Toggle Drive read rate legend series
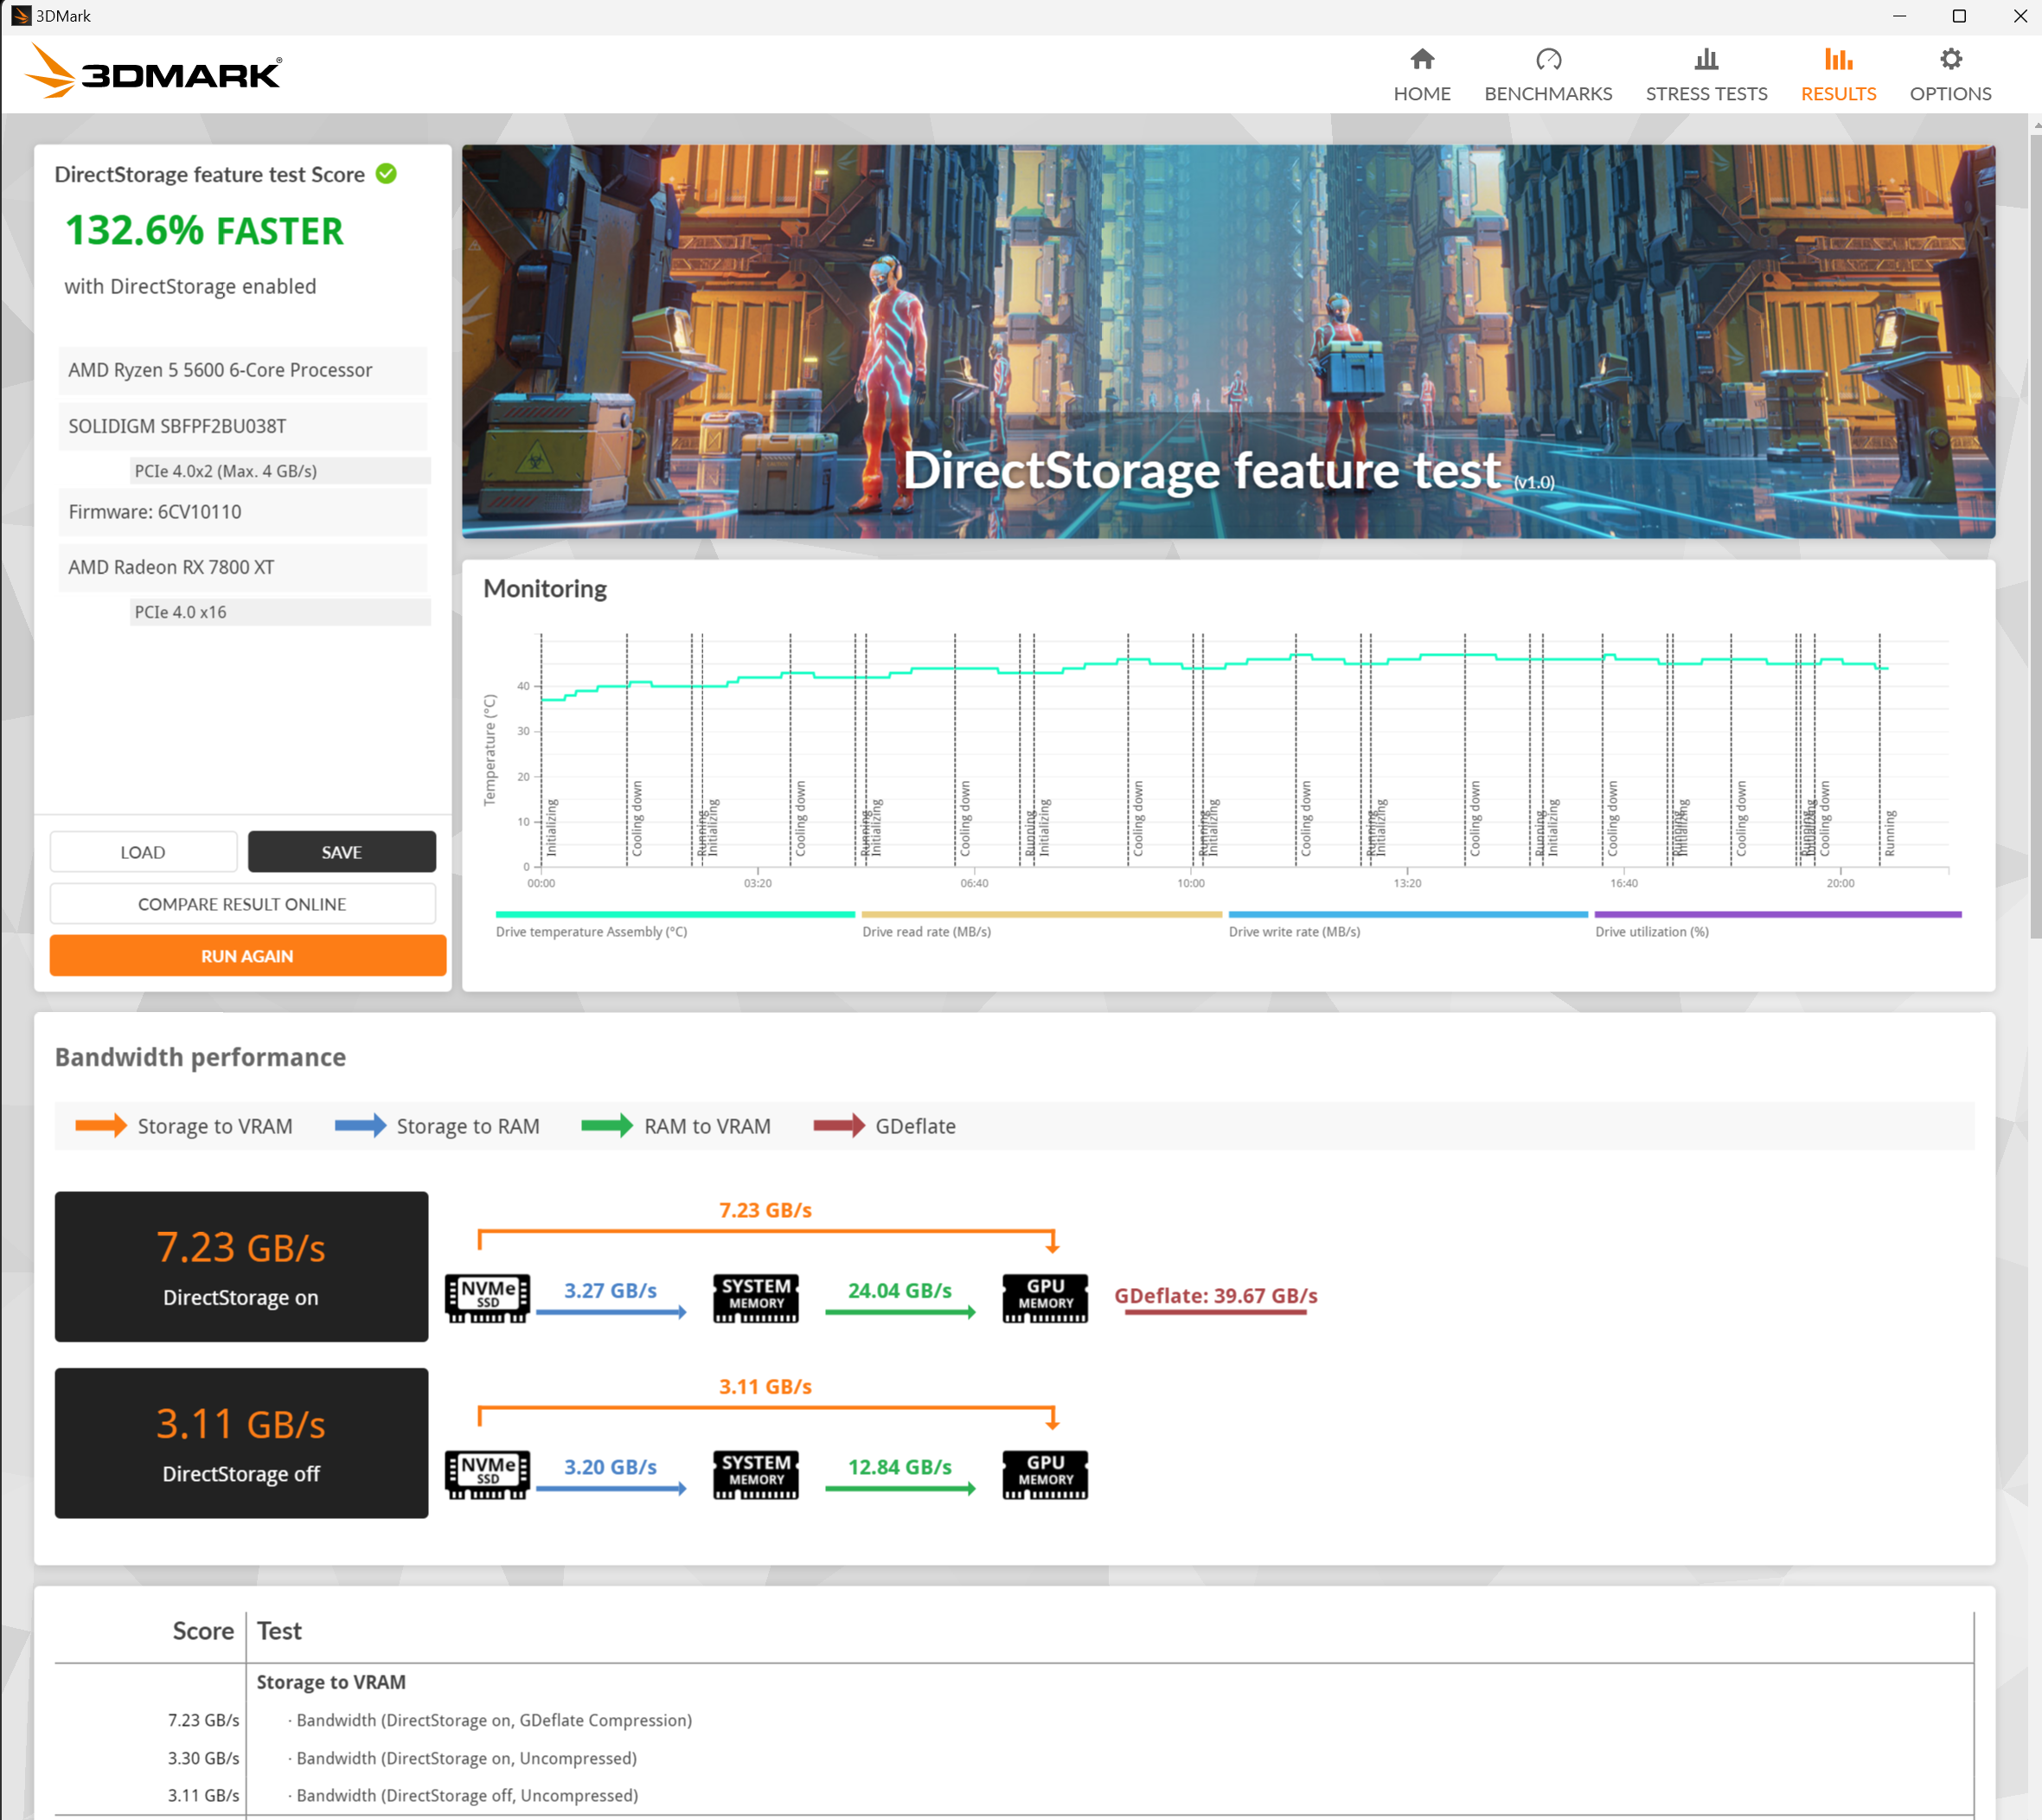Image resolution: width=2042 pixels, height=1820 pixels. point(926,931)
